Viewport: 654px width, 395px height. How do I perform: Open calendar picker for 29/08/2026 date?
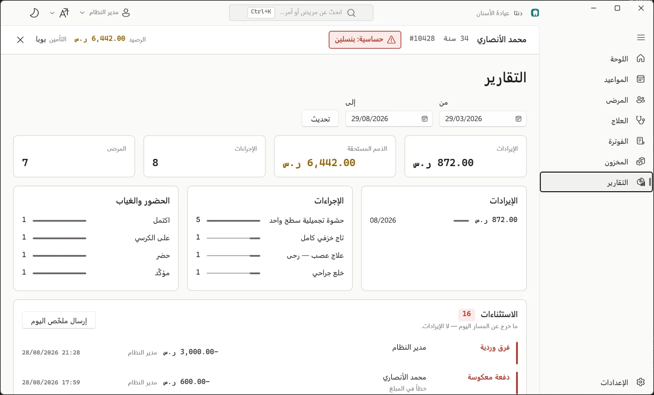point(424,119)
